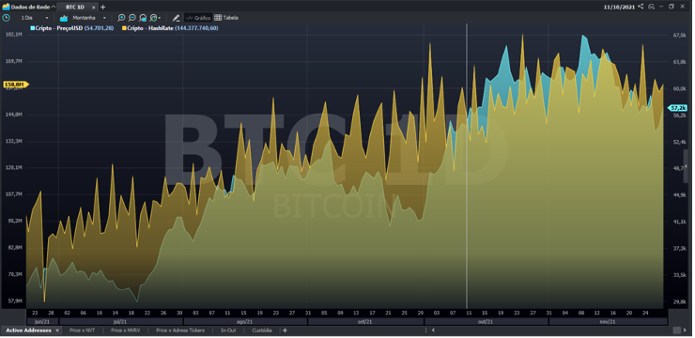Image resolution: width=695 pixels, height=338 pixels.
Task: Select the zoom area magnifier tool
Action: [x=143, y=18]
